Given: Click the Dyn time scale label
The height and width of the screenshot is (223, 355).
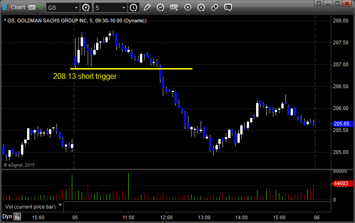Looking at the screenshot, I should (x=7, y=216).
